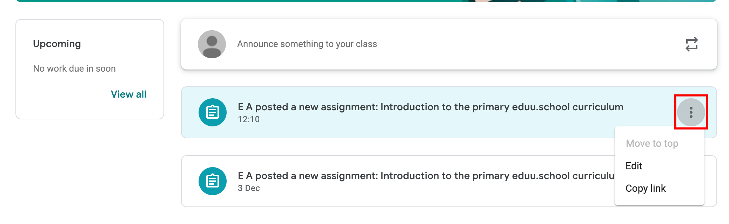
Task: Click the 3 Dec date under the post
Action: (248, 188)
